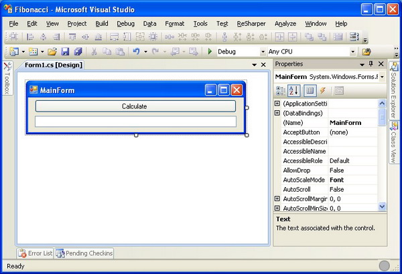Open the Build menu

102,23
